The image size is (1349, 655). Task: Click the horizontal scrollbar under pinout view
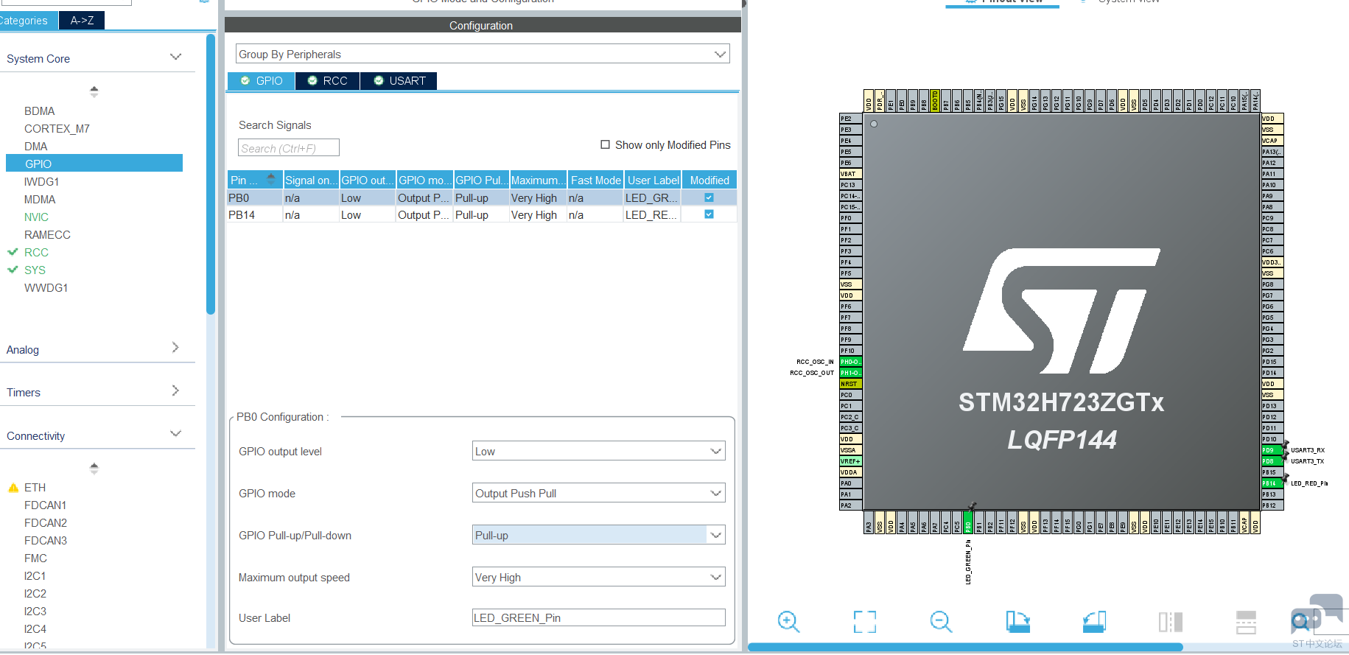pyautogui.click(x=965, y=647)
